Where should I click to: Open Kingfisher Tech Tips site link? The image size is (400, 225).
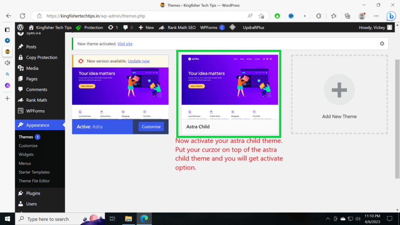(50, 27)
